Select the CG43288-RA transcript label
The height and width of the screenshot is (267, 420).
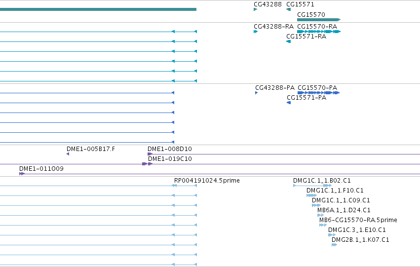(273, 27)
